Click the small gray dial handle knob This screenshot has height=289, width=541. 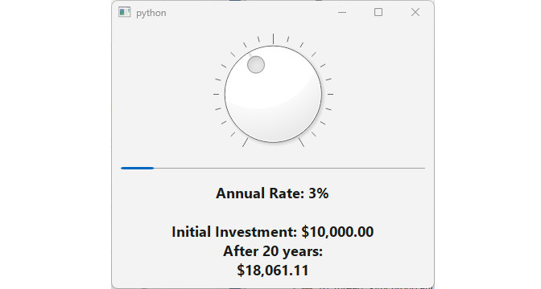256,65
